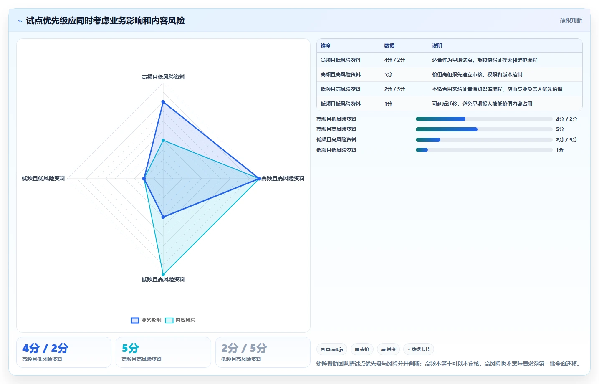The image size is (599, 384).
Task: Click the description starting 不适合用来验证
Action: 497,89
